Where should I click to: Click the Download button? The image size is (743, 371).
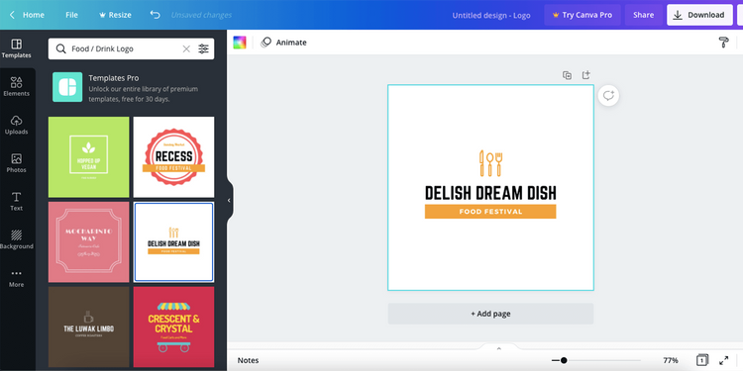point(699,15)
